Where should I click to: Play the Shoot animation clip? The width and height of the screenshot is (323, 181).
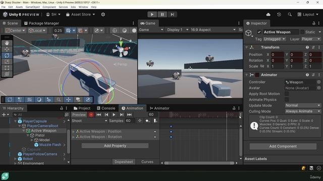[114, 115]
